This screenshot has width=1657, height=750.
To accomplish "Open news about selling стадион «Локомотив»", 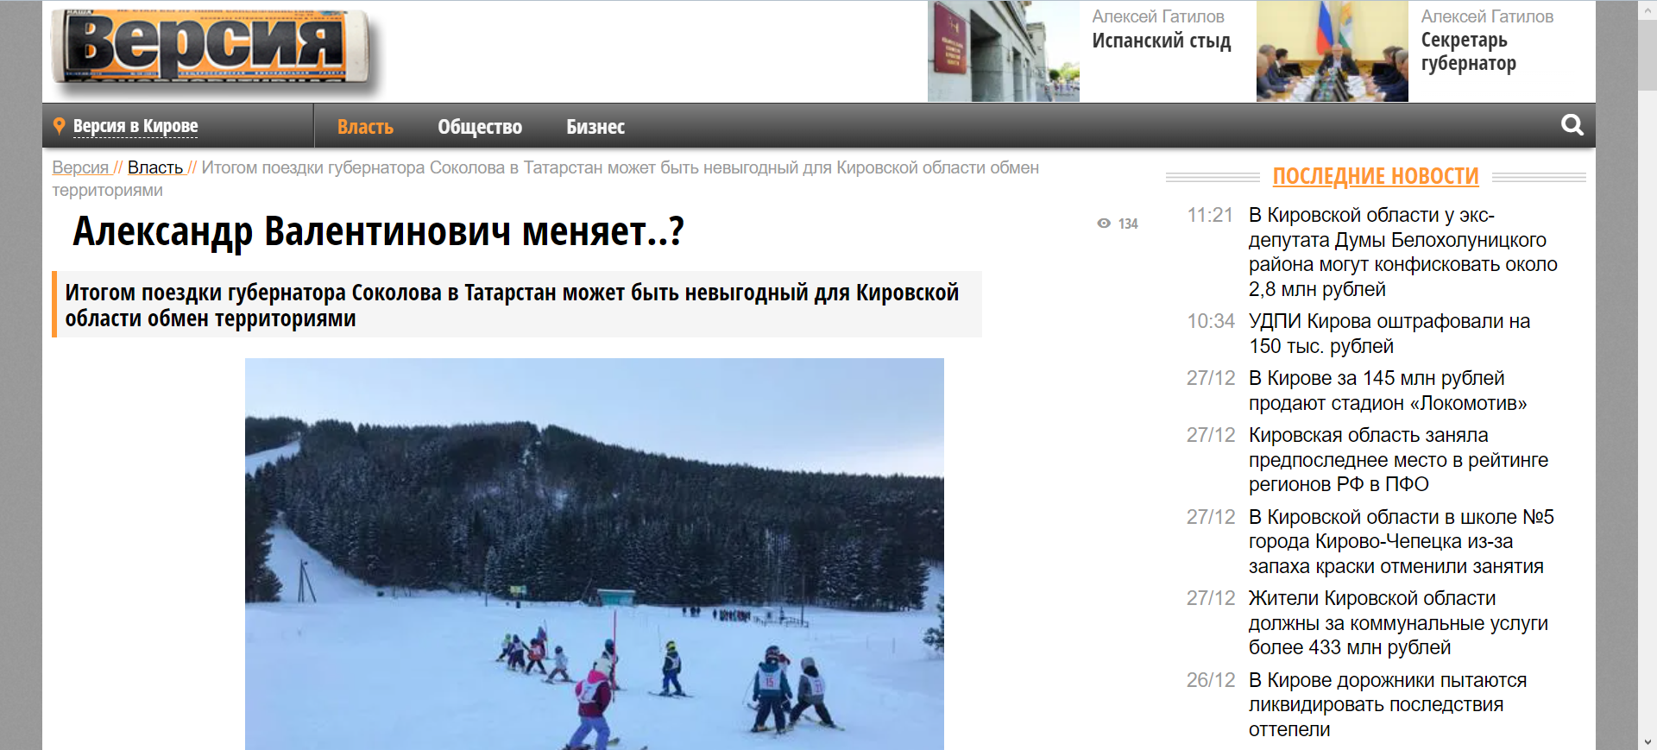I will (1388, 391).
